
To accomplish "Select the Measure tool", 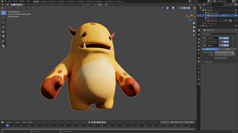I will (x=3, y=46).
